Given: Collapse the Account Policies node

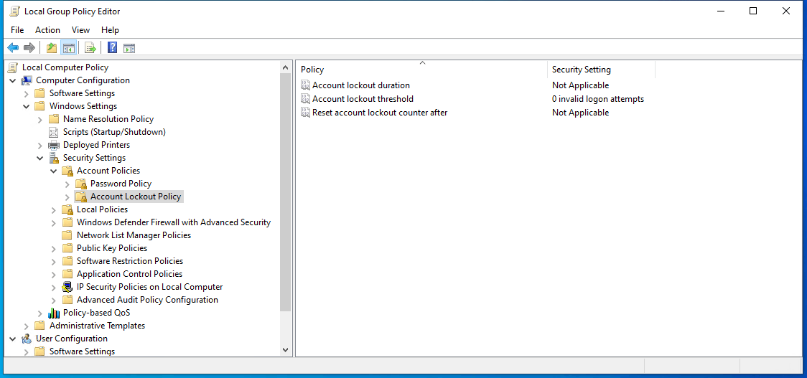Looking at the screenshot, I should pyautogui.click(x=54, y=171).
